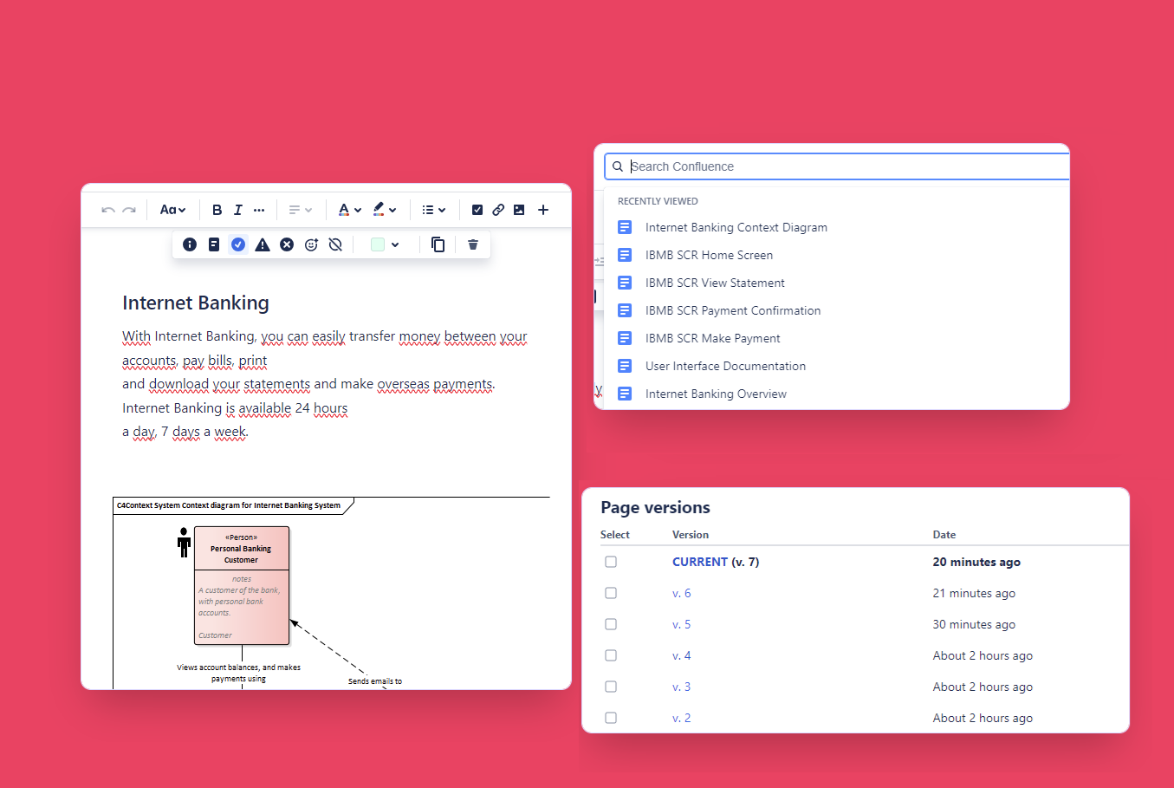This screenshot has height=788, width=1174.
Task: Check the v. 4 version checkbox
Action: tap(611, 655)
